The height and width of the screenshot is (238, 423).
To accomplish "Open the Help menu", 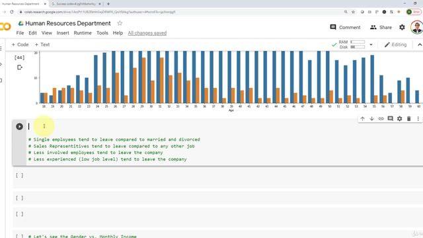I will click(x=118, y=33).
